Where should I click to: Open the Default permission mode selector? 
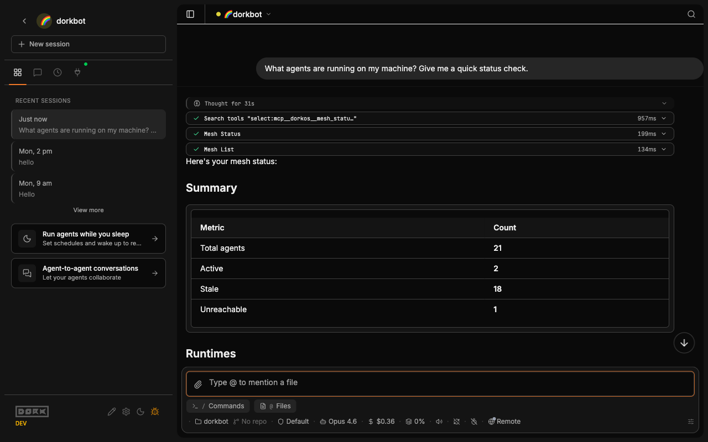tap(293, 422)
